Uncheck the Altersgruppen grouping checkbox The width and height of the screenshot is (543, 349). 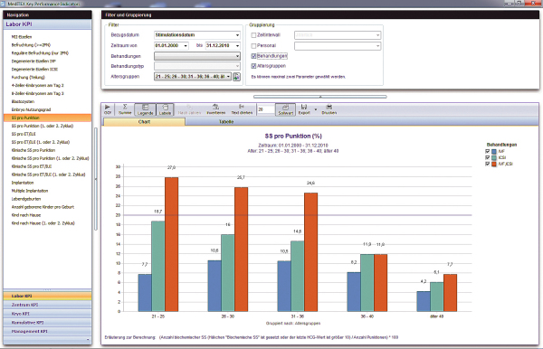pyautogui.click(x=253, y=66)
